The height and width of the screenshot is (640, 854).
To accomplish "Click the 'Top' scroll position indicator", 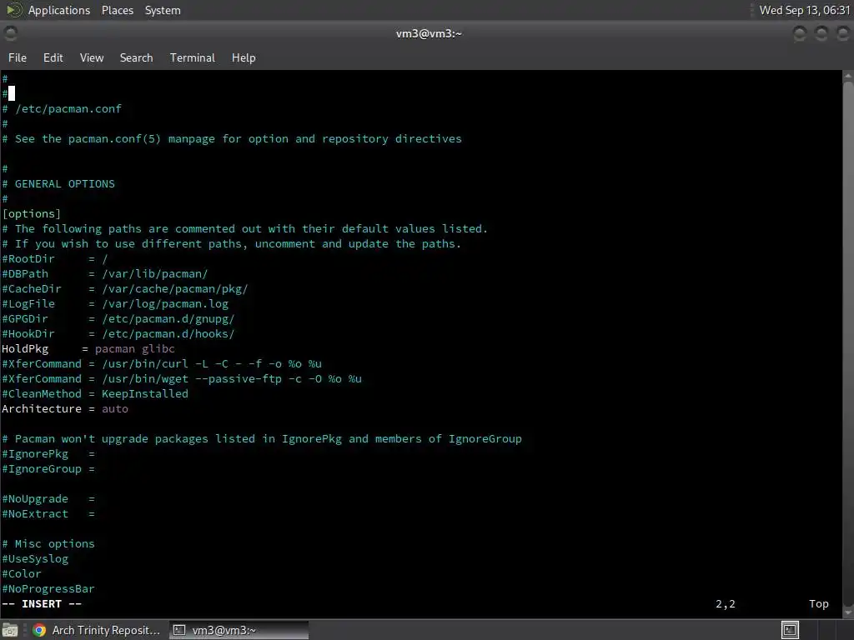I will click(819, 604).
